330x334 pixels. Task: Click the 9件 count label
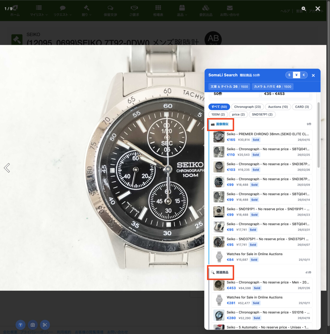(x=309, y=124)
